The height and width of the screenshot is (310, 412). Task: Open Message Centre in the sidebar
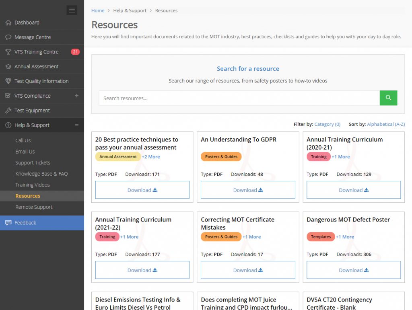click(42, 37)
